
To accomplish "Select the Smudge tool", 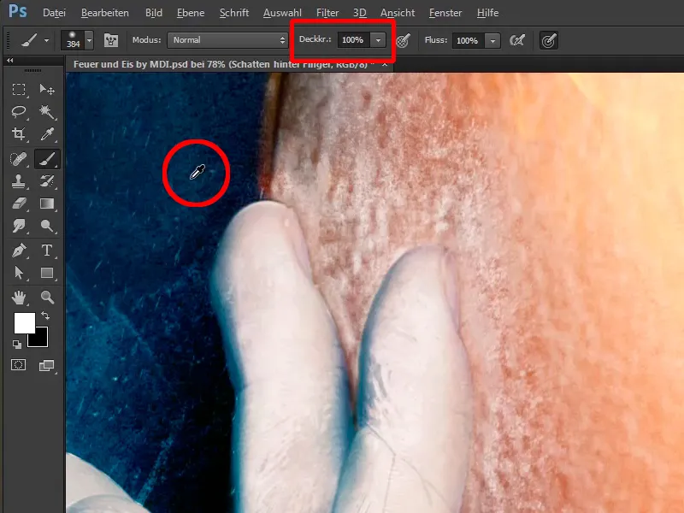I will [x=18, y=226].
